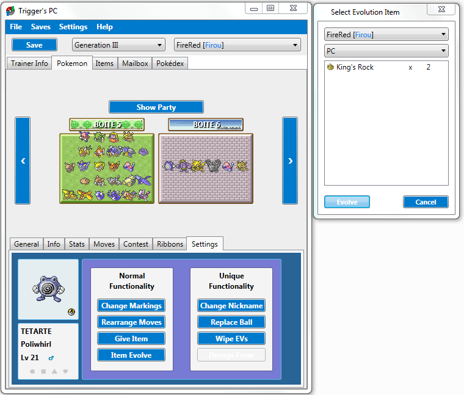Viewport: 464px width, 395px height.
Task: Open FireRed save dropdown in main window
Action: click(237, 45)
